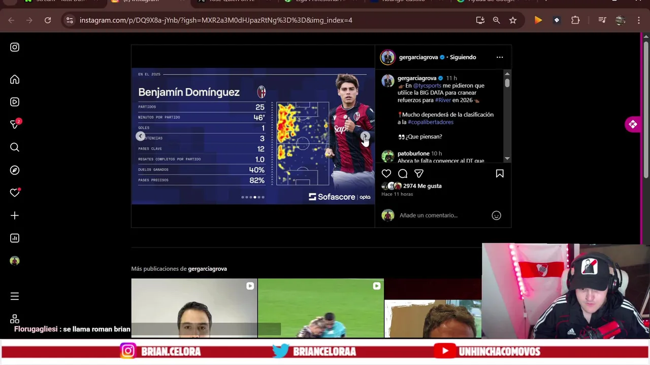Create a new post
This screenshot has width=650, height=365.
15,215
